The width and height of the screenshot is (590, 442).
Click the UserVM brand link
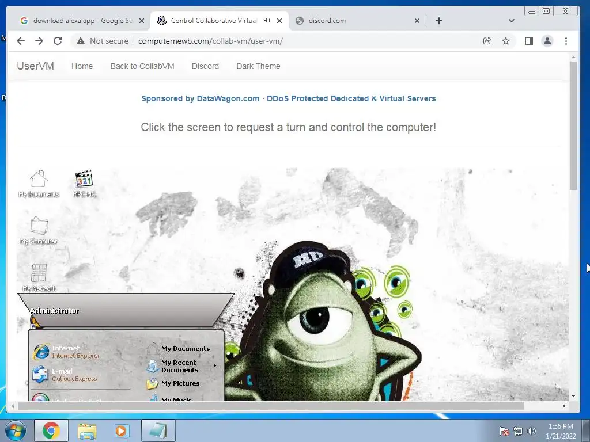(x=35, y=66)
